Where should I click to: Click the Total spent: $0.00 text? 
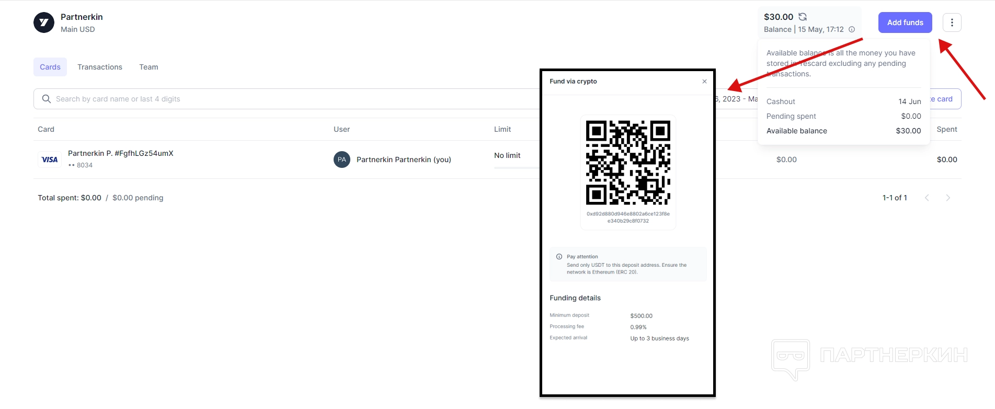(70, 198)
